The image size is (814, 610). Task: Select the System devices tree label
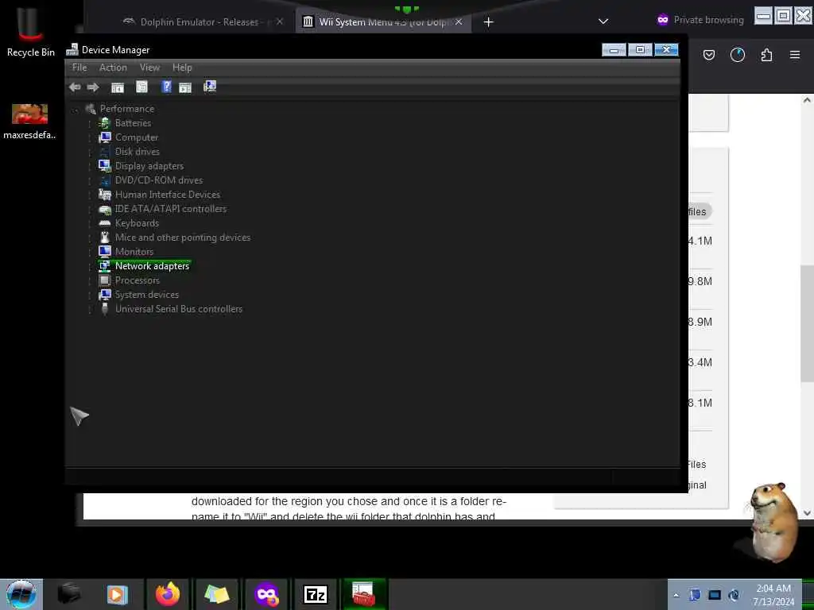147,294
